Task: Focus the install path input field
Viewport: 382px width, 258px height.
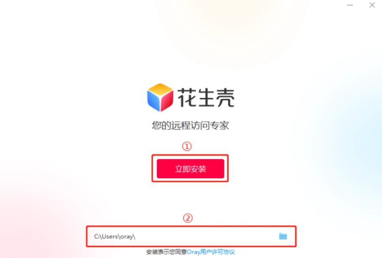Action: pyautogui.click(x=191, y=236)
